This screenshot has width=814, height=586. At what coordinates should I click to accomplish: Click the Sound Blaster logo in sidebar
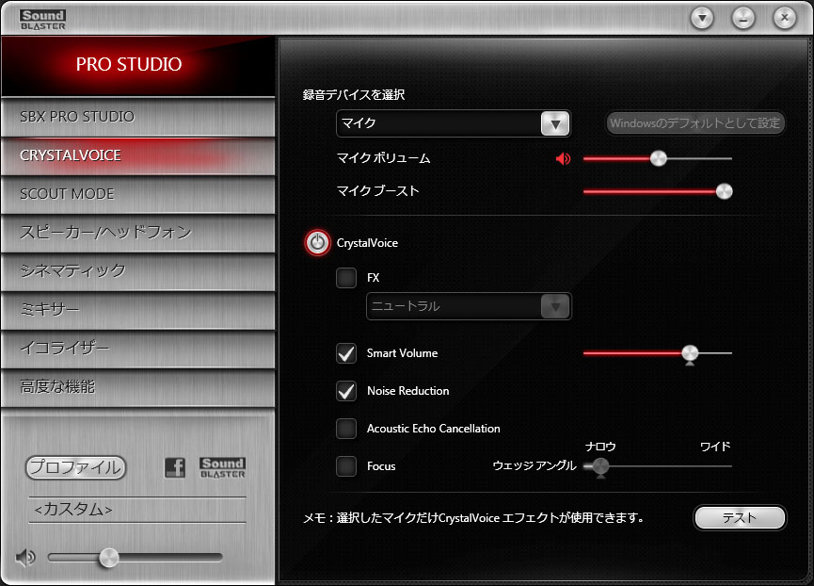pyautogui.click(x=223, y=468)
